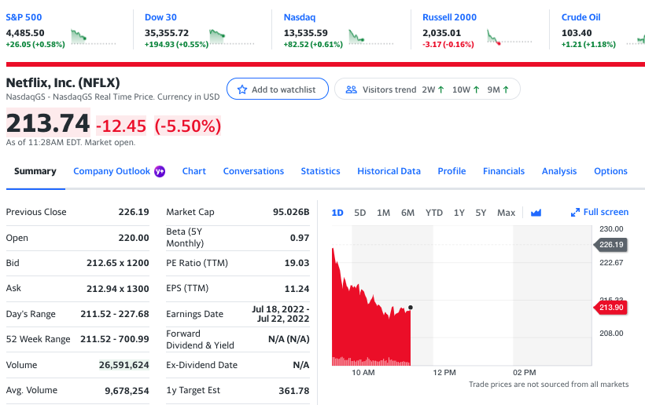Click the 1y Target Est value 361.78
The width and height of the screenshot is (645, 405).
tap(294, 391)
